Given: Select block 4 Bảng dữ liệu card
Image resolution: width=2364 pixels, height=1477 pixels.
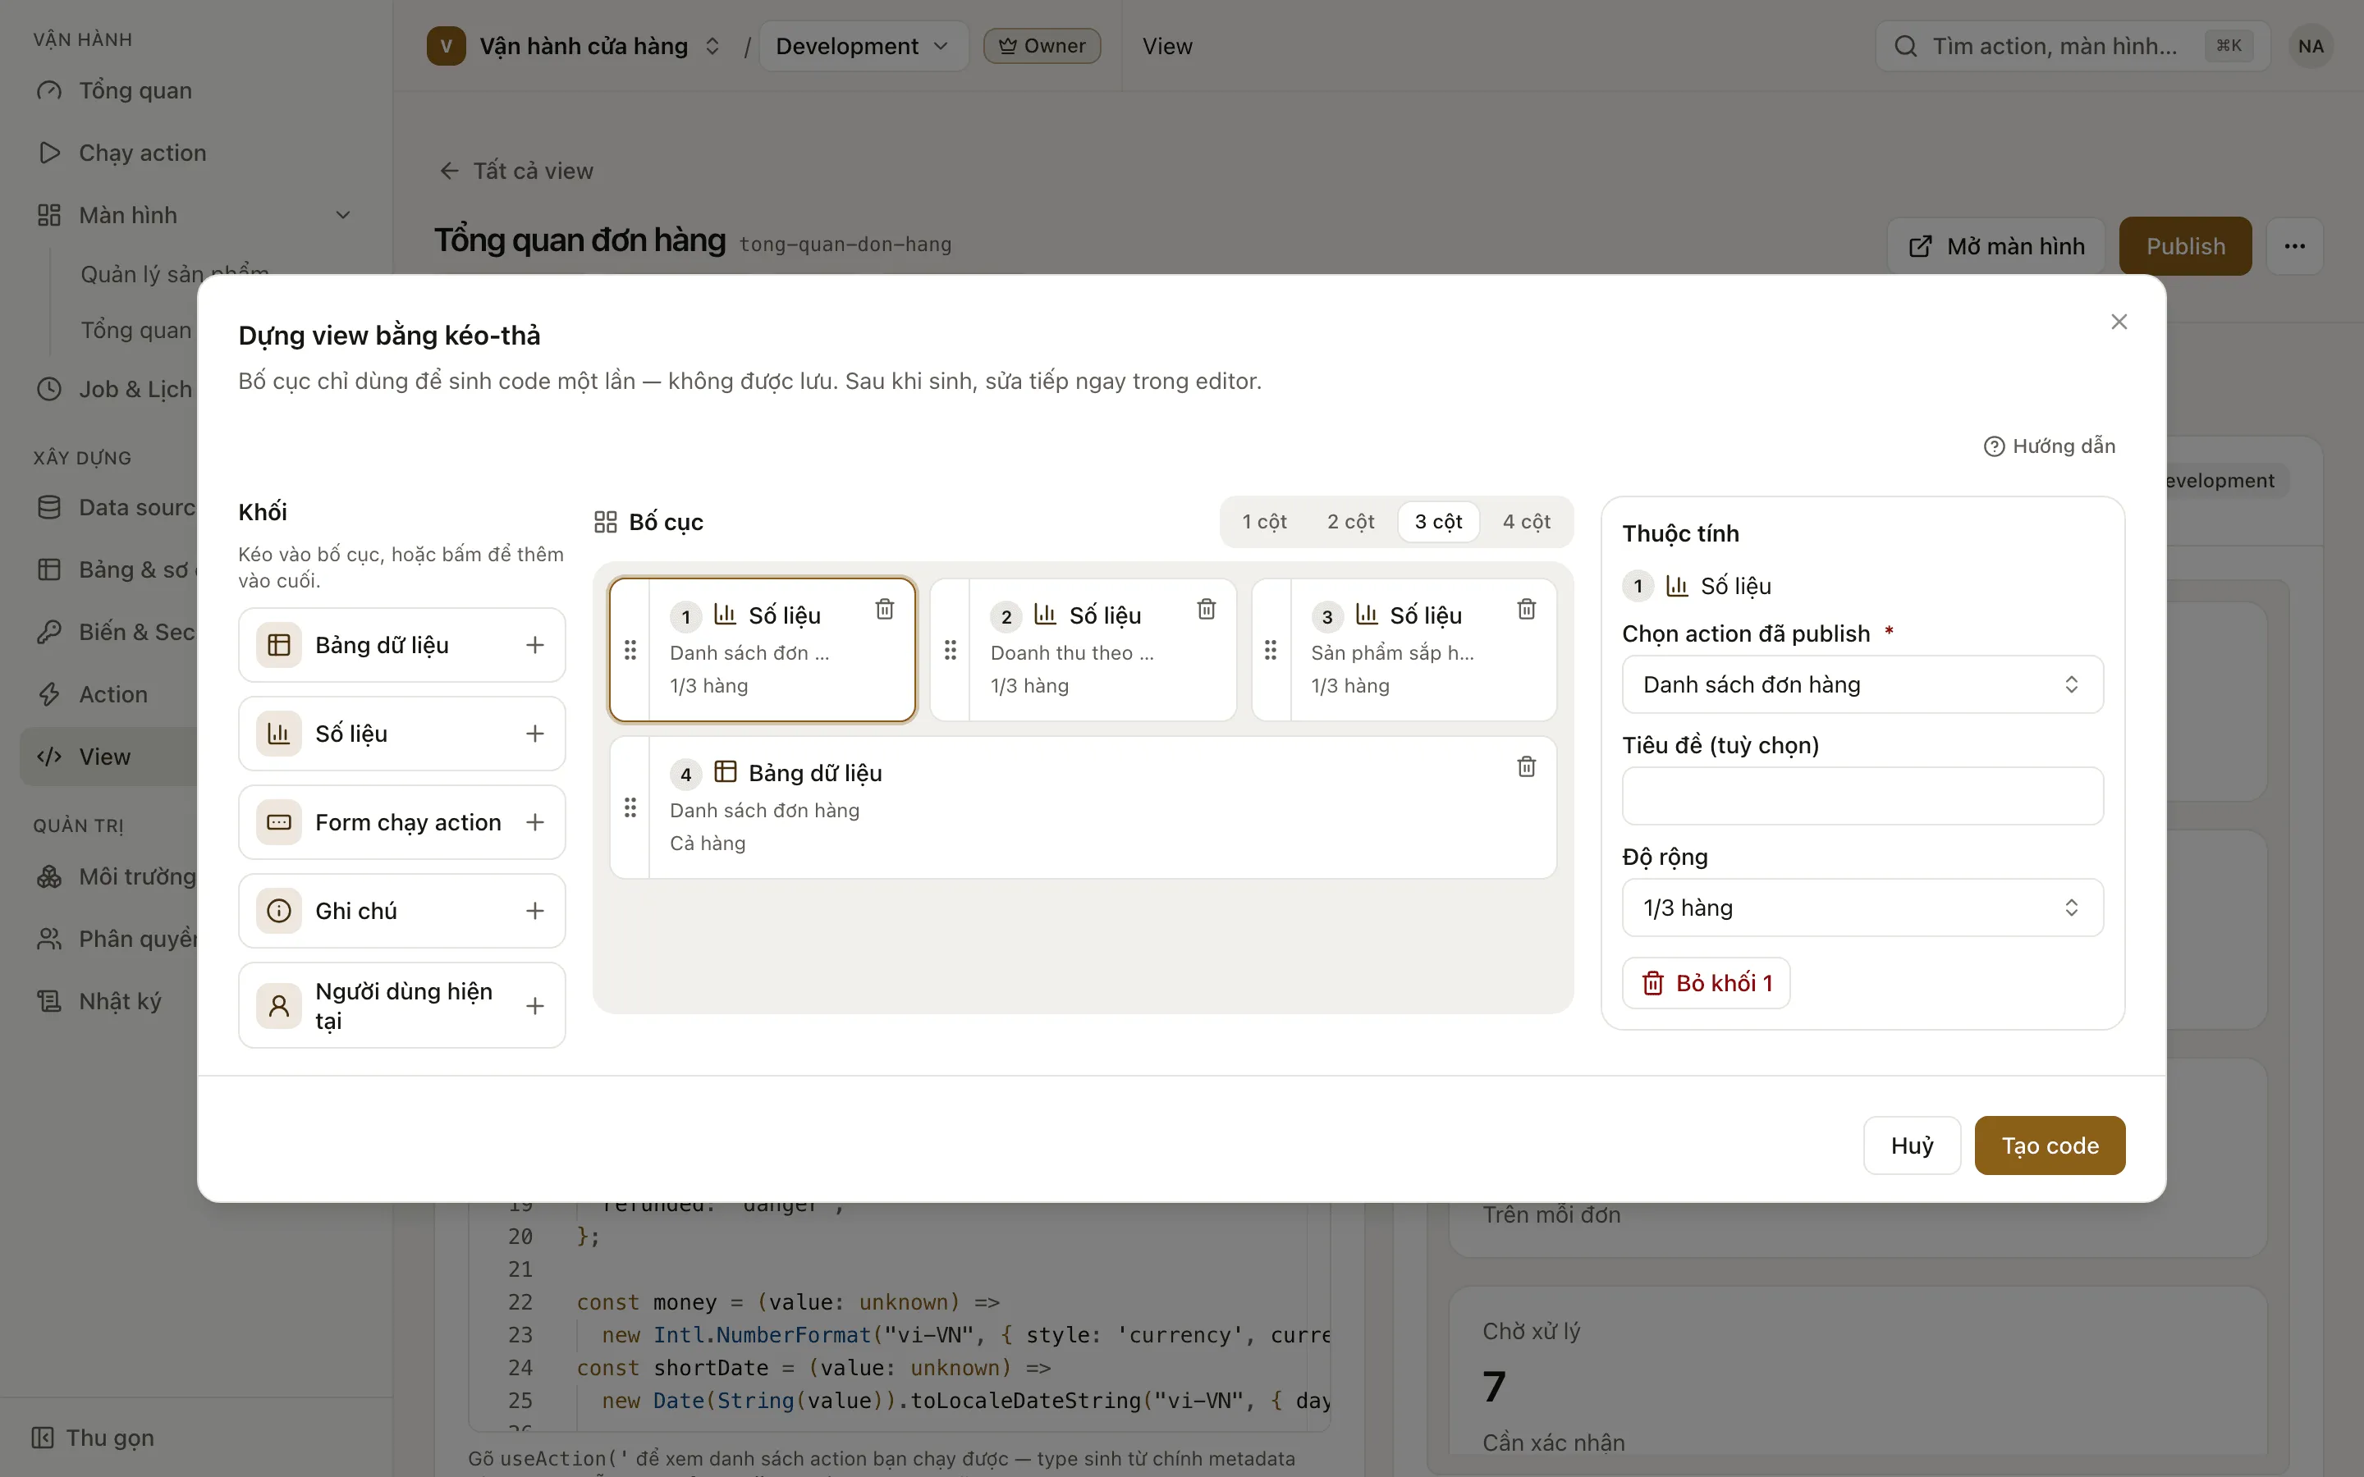Looking at the screenshot, I should click(1083, 808).
